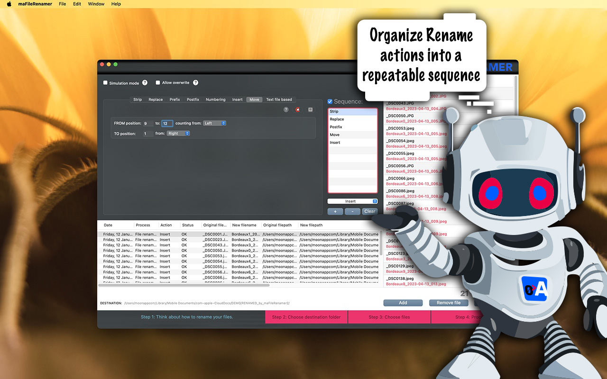Click the gray help icon in Move panel
Screen dimensions: 607x379
(x=286, y=109)
